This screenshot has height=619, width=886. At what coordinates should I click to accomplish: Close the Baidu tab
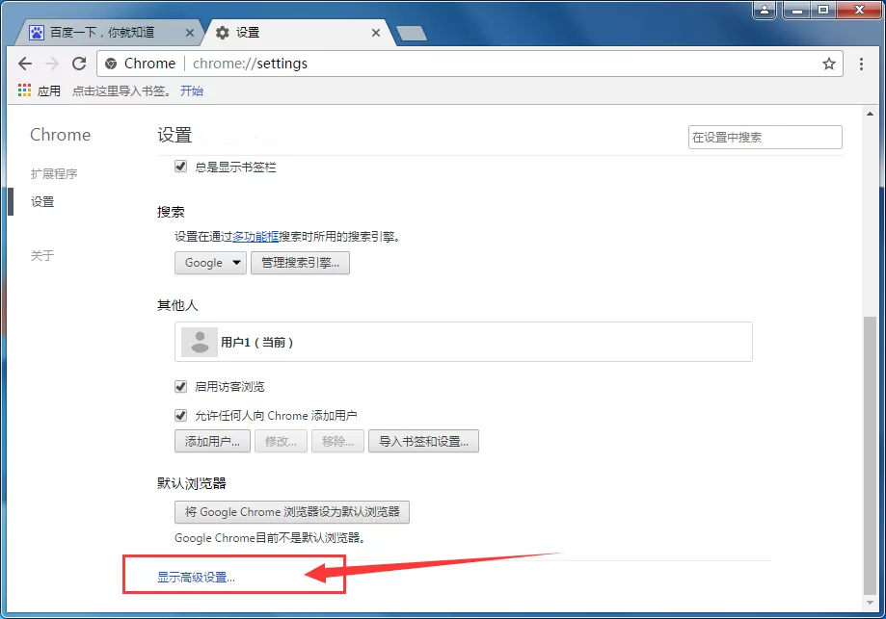(190, 33)
